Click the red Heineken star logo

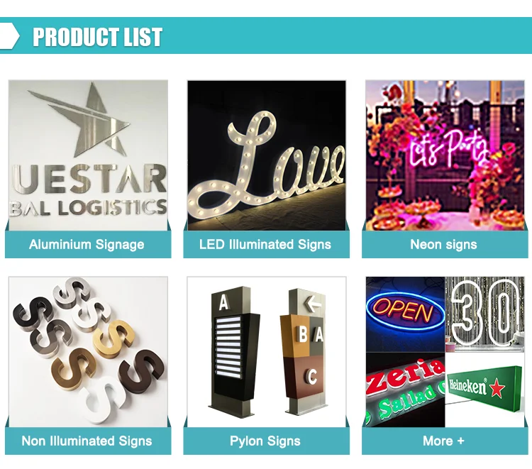coord(497,388)
